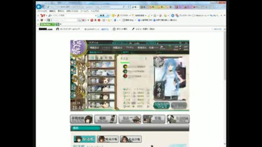Click the blue person icon on second toolbar
262x147 pixels.
tap(115, 20)
